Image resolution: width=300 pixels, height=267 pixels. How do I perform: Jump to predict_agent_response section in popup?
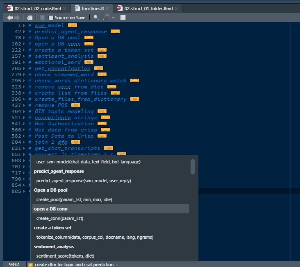coord(59,171)
